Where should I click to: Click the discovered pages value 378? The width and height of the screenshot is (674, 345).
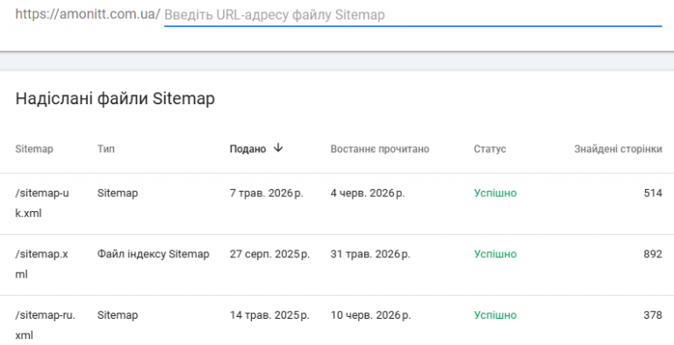[x=653, y=315]
